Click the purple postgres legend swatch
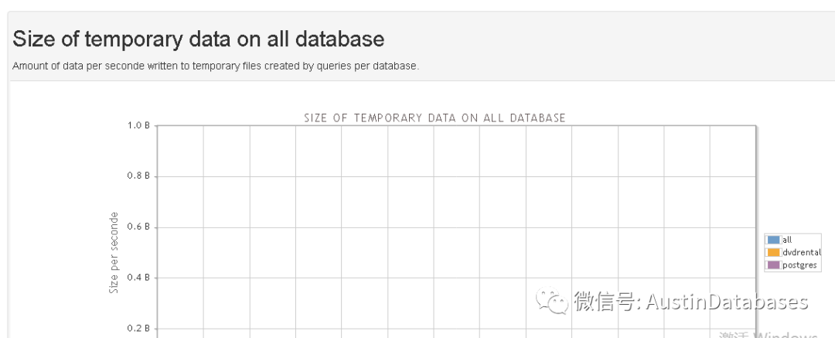The height and width of the screenshot is (338, 835). pos(774,265)
